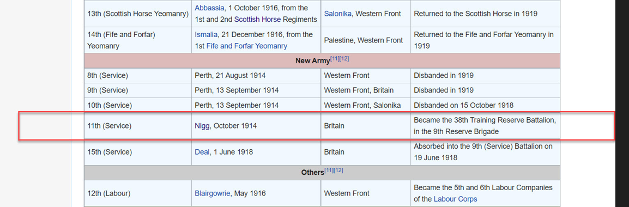
Task: Click the 8th (Service) cell
Action: [137, 75]
